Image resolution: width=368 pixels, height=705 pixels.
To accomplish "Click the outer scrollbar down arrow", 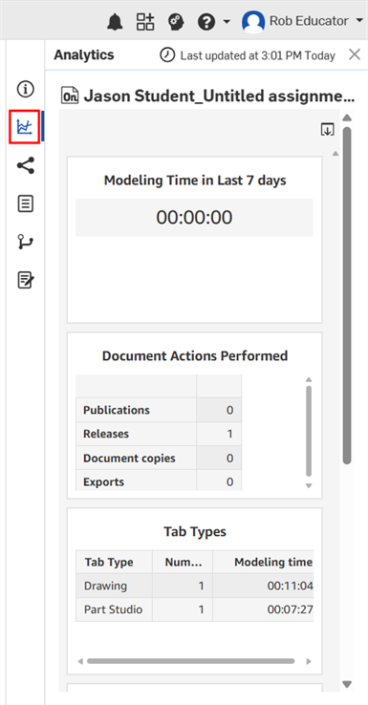I will 346,684.
